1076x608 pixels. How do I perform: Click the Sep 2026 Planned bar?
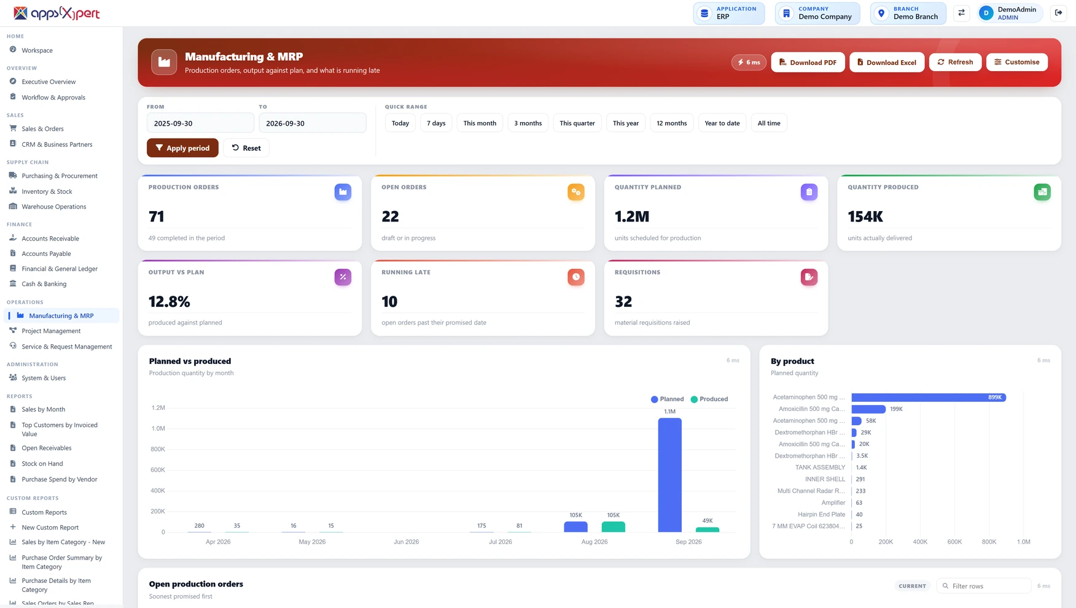pyautogui.click(x=669, y=475)
